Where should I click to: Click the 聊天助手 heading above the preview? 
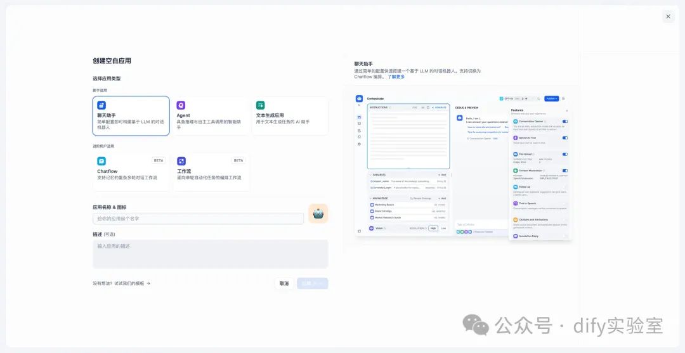[x=363, y=64]
